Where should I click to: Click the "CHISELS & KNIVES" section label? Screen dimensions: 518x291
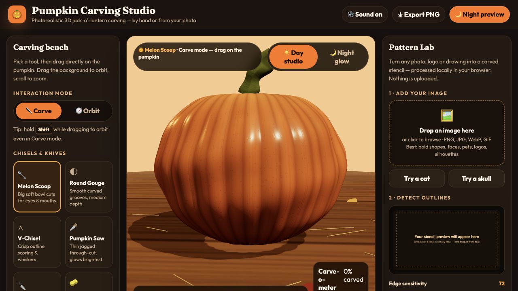pyautogui.click(x=40, y=154)
